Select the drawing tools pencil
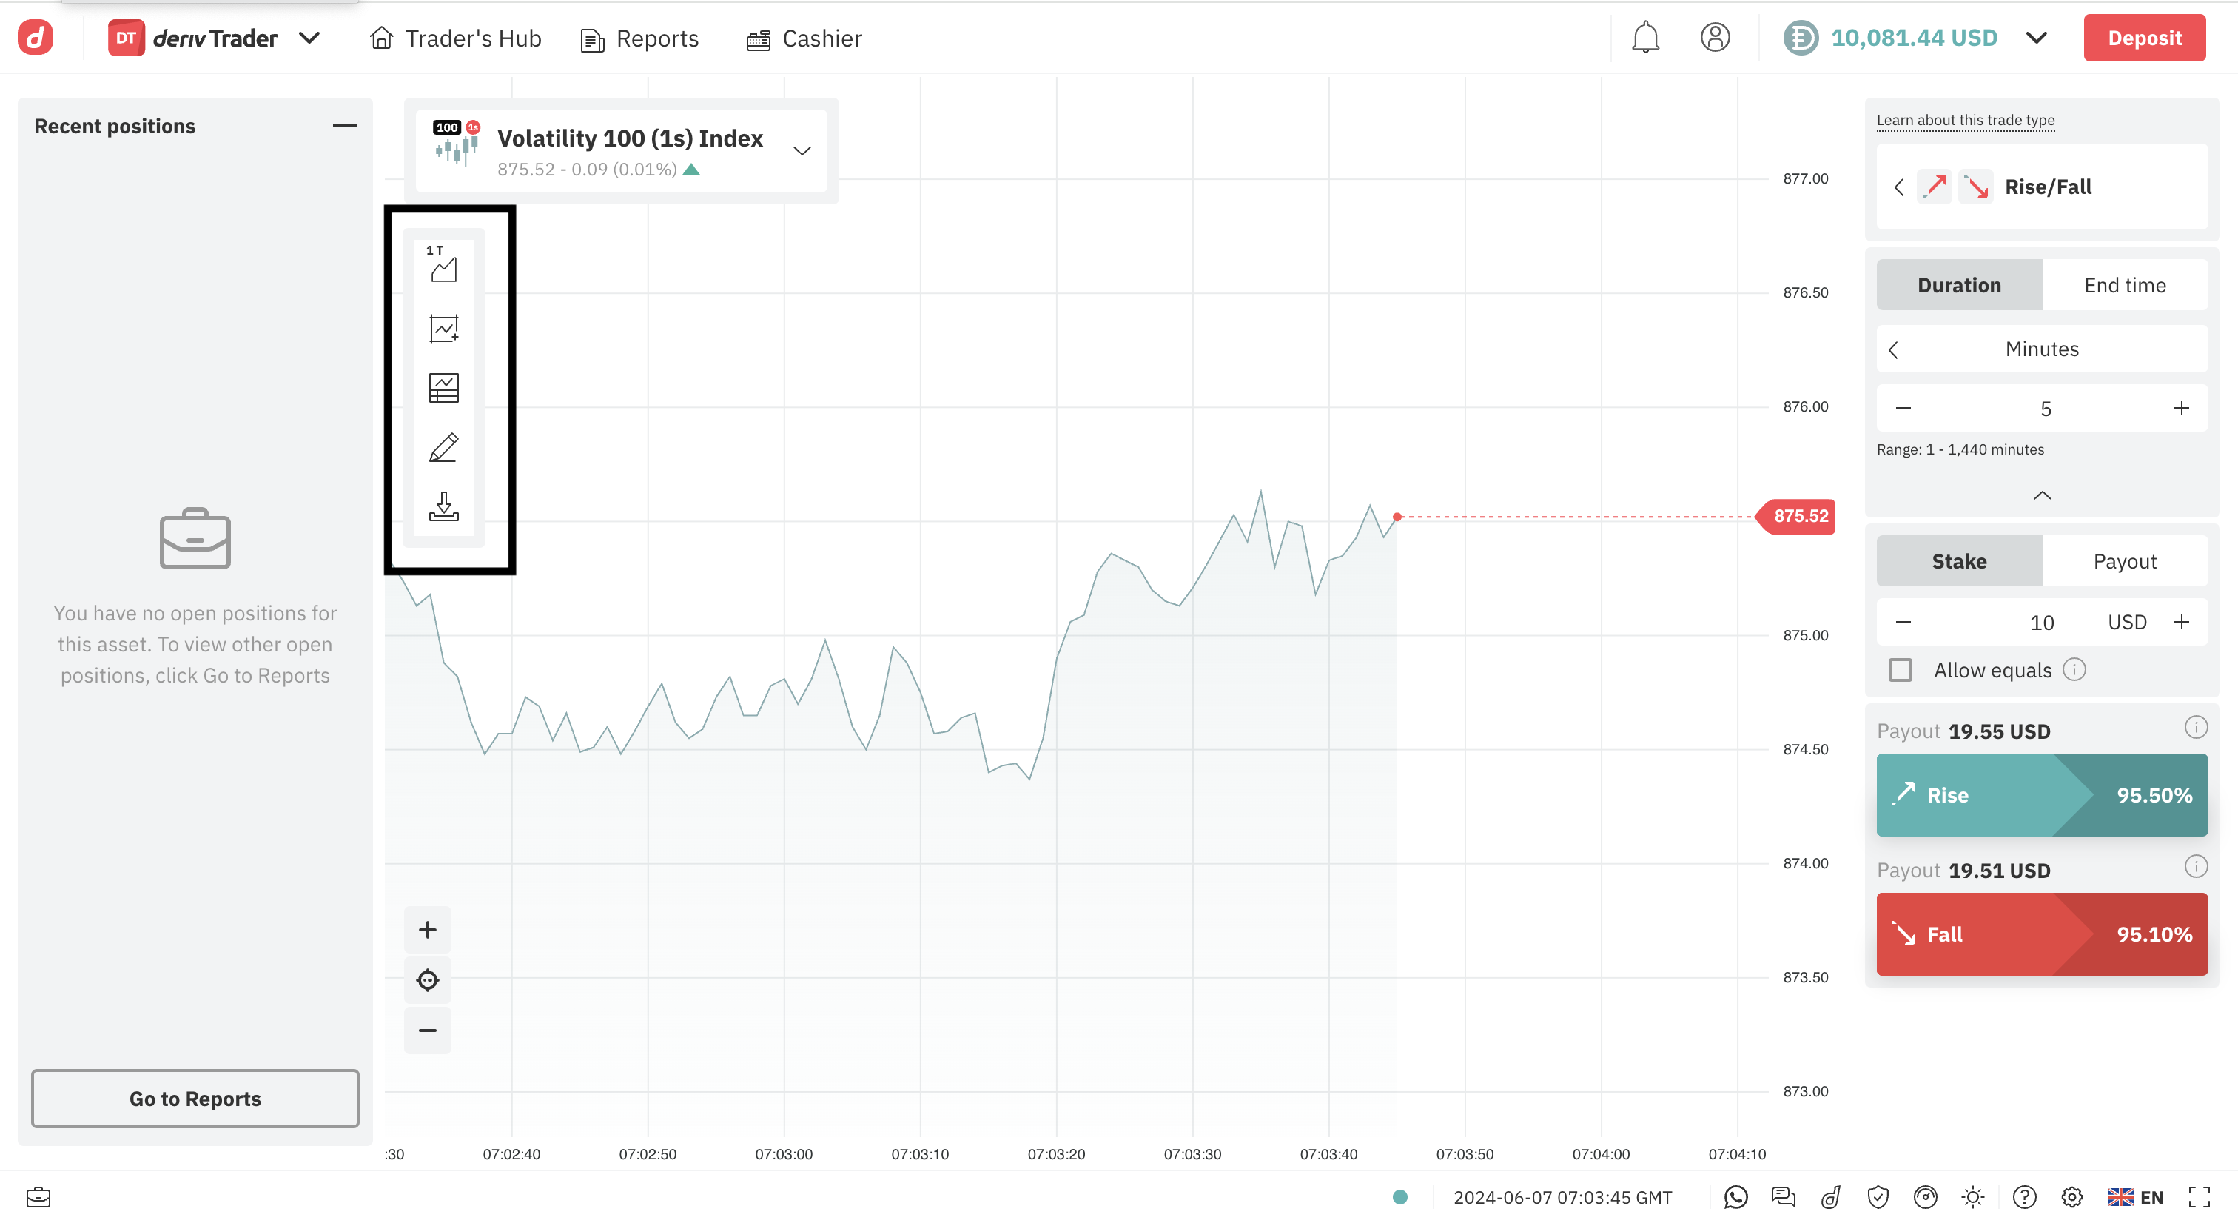Viewport: 2238px width, 1223px height. (443, 448)
